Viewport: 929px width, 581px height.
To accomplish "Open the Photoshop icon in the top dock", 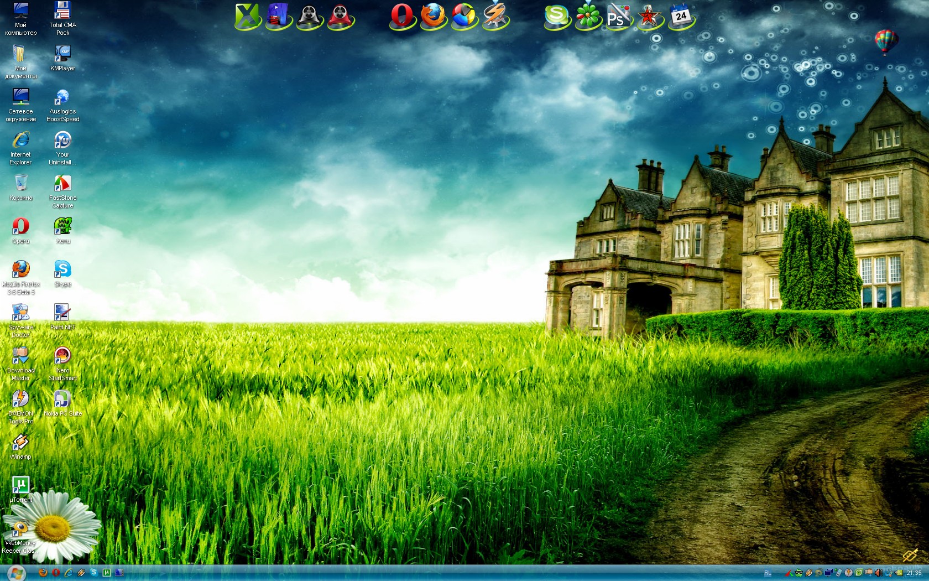I will click(618, 17).
